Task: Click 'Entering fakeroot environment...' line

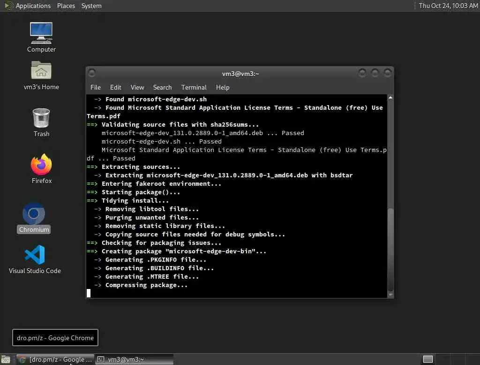Action: tap(154, 183)
